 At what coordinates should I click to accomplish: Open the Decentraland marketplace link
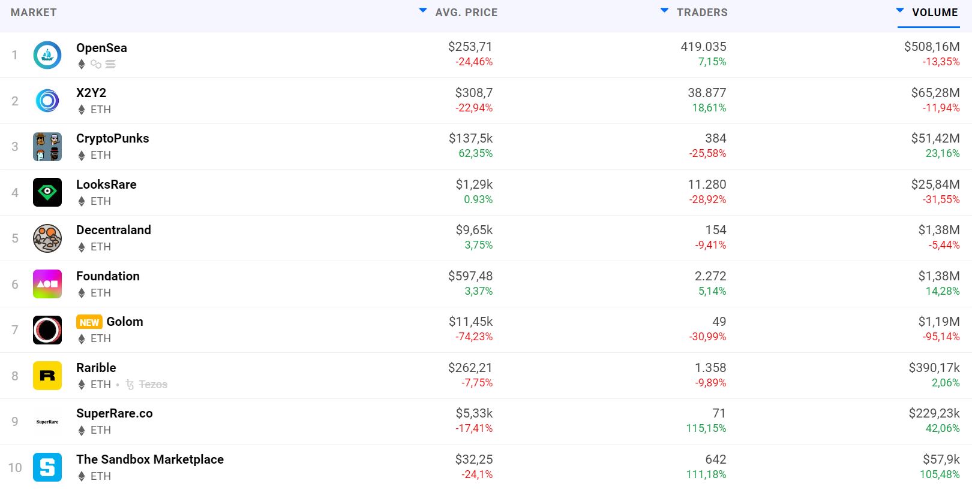(113, 230)
